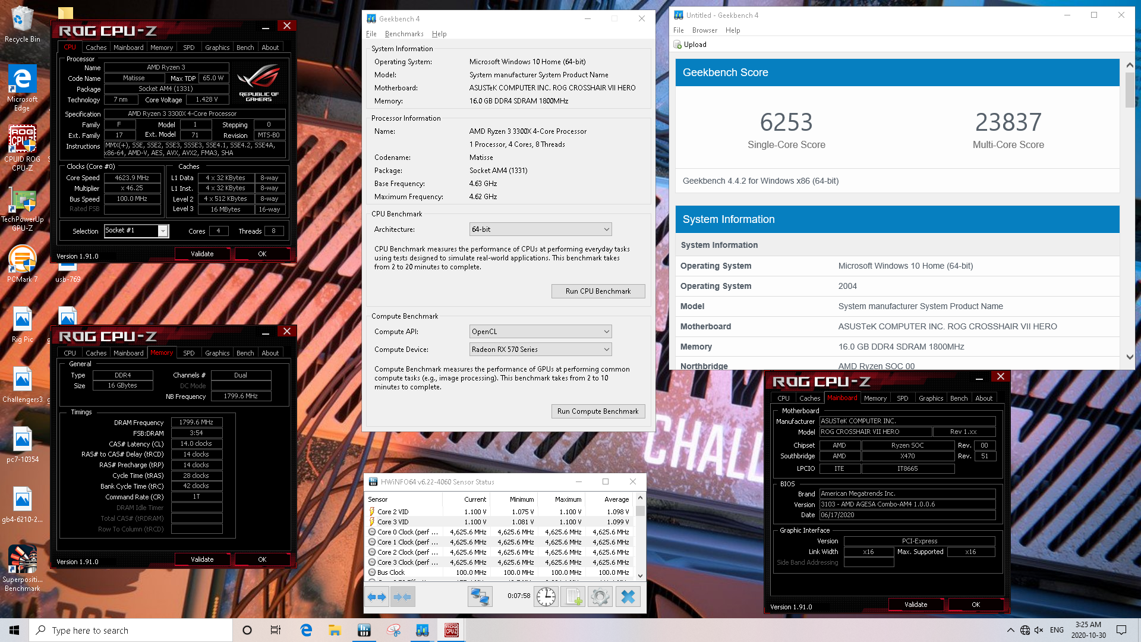This screenshot has height=642, width=1141.
Task: Open Task View on taskbar
Action: coord(275,630)
